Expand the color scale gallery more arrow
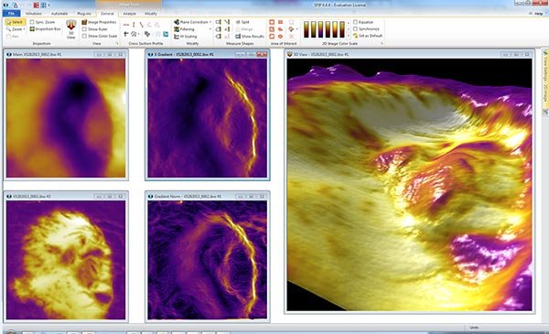Viewport: 549px width, 334px height. click(x=349, y=36)
